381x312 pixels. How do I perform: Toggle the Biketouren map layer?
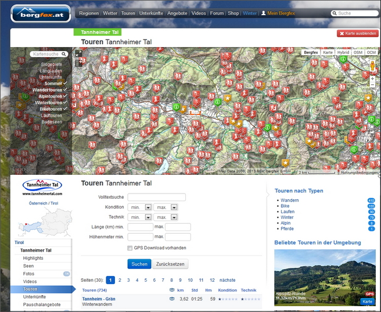(51, 109)
